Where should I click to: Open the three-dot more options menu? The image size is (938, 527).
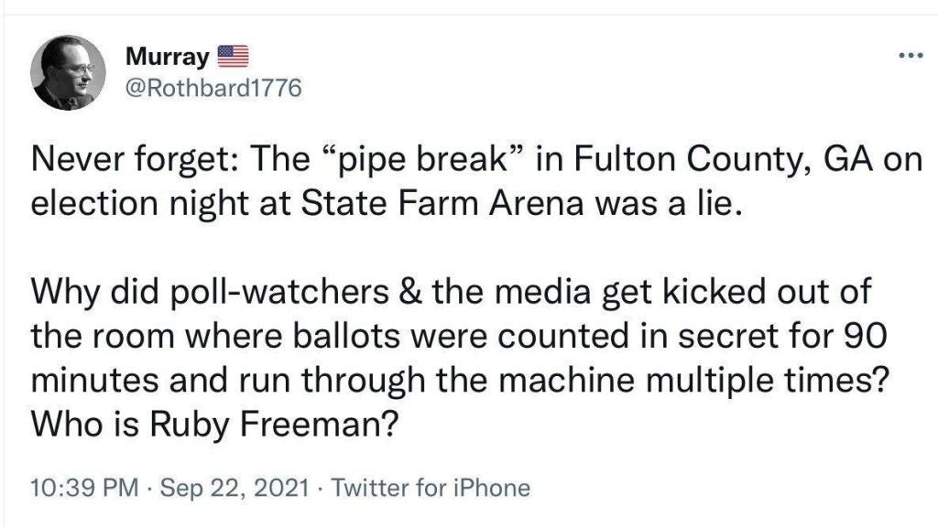[911, 56]
